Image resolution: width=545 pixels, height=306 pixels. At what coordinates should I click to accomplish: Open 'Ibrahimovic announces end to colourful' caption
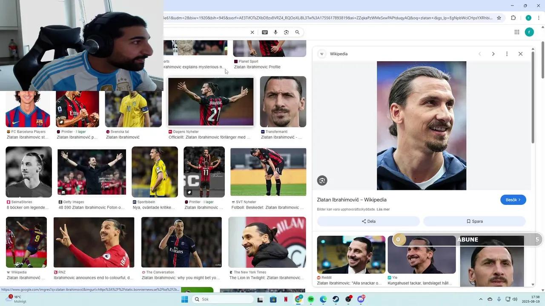click(x=94, y=278)
